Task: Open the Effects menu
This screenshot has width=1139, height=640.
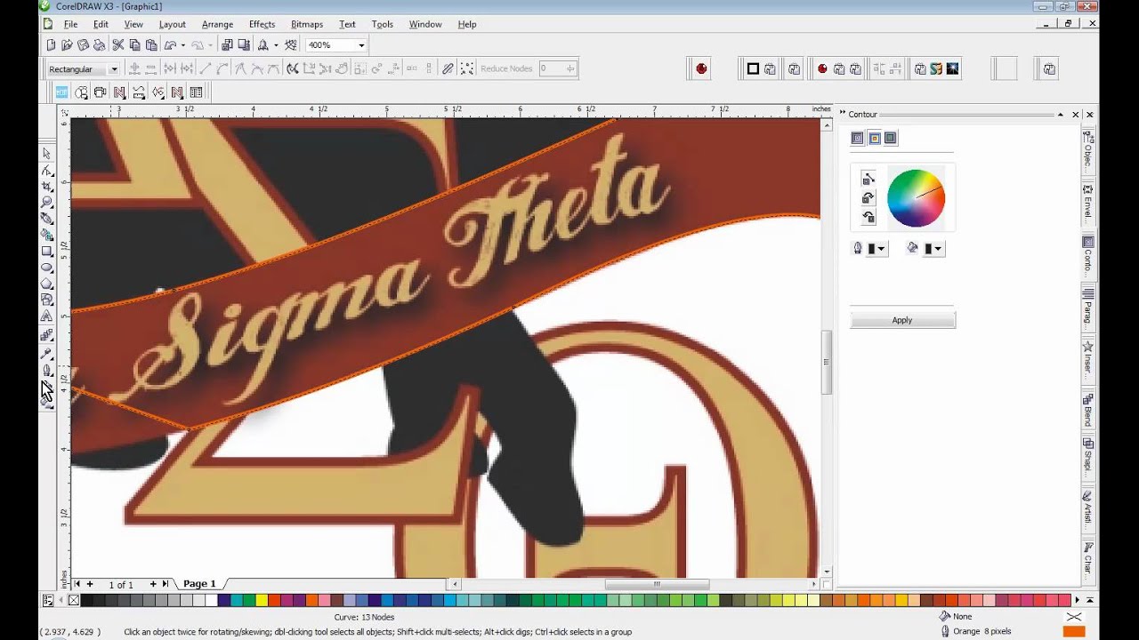Action: [x=262, y=24]
